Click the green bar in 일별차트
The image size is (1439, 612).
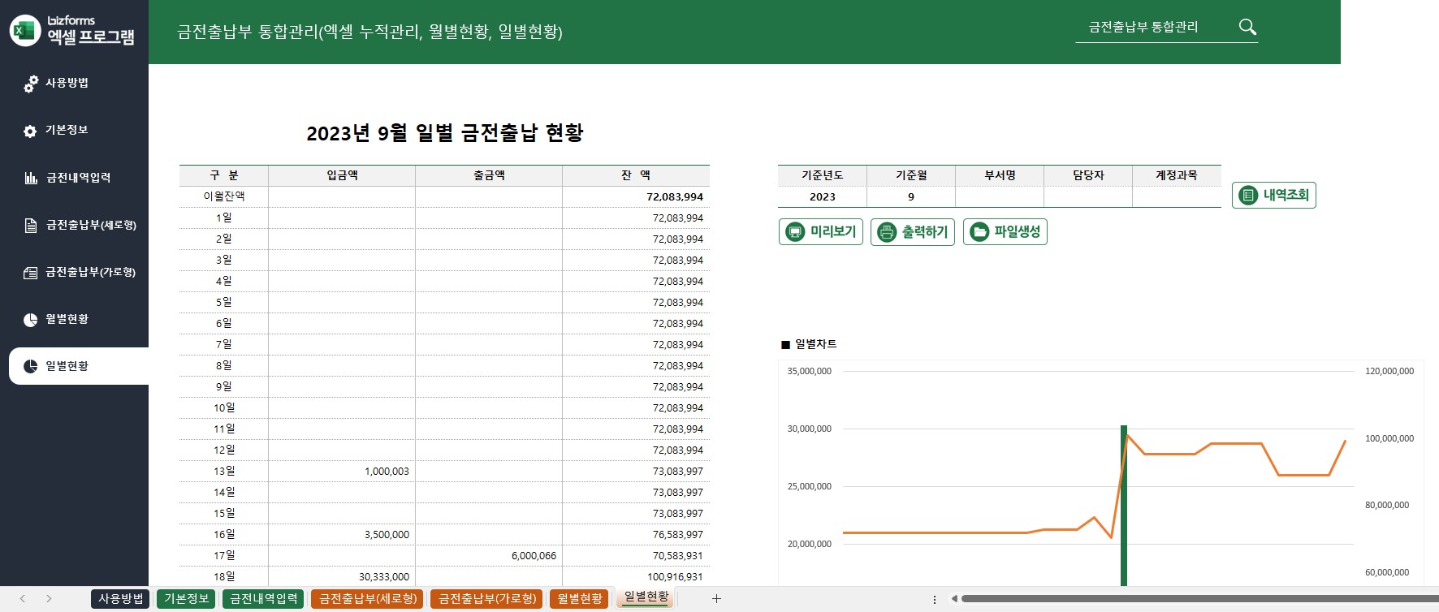tap(1124, 505)
